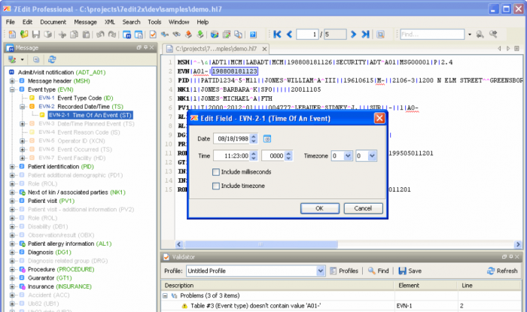Viewport: 527px width, 312px height.
Task: Expand Guarantor (GT1) node
Action: pyautogui.click(x=12, y=277)
